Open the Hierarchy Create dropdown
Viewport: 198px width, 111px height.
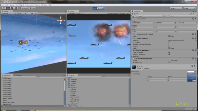pos(5,77)
